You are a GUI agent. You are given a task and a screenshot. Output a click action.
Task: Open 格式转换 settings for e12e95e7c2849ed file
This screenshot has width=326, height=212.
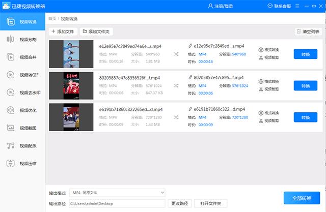coord(268,50)
